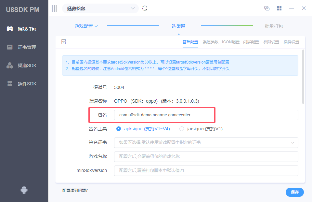The image size is (312, 202).
Task: Open the 插件SDK menu item
Action: 24,84
